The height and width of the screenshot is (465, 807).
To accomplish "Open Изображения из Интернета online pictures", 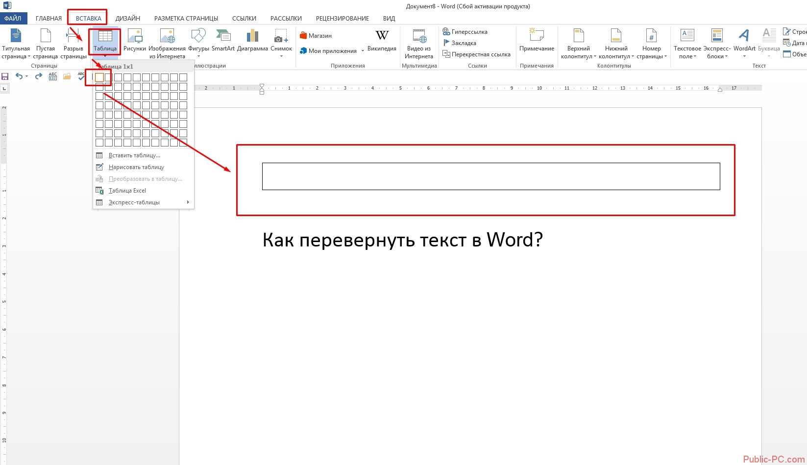I will click(167, 44).
